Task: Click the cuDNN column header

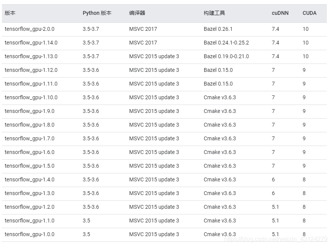Action: [x=280, y=13]
